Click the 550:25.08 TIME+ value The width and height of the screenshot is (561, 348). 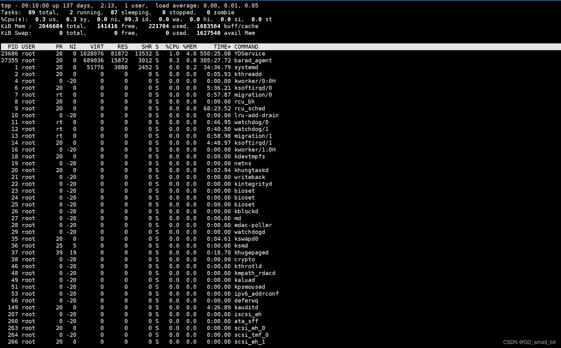tap(215, 54)
